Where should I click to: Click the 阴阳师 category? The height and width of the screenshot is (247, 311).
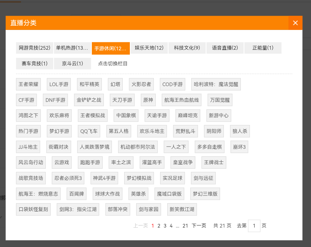(x=214, y=131)
